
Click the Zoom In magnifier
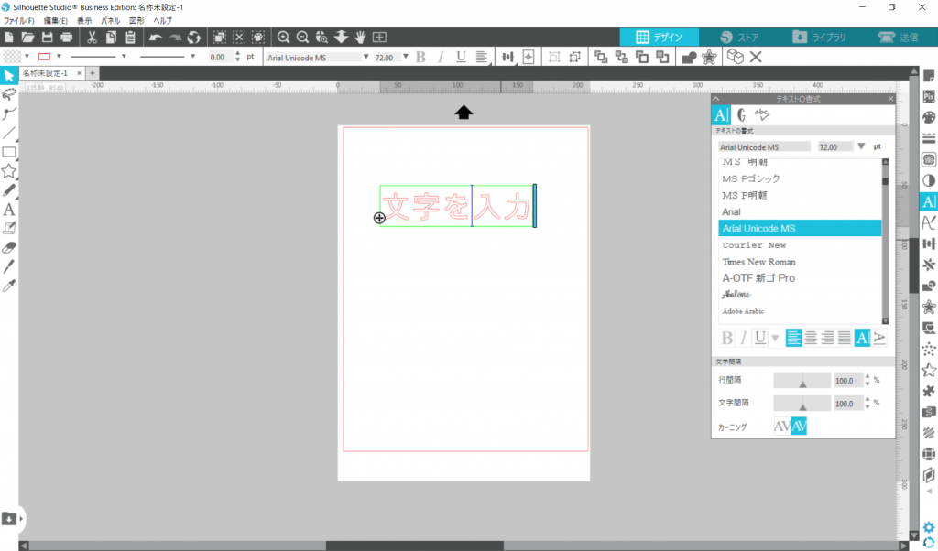pos(284,37)
